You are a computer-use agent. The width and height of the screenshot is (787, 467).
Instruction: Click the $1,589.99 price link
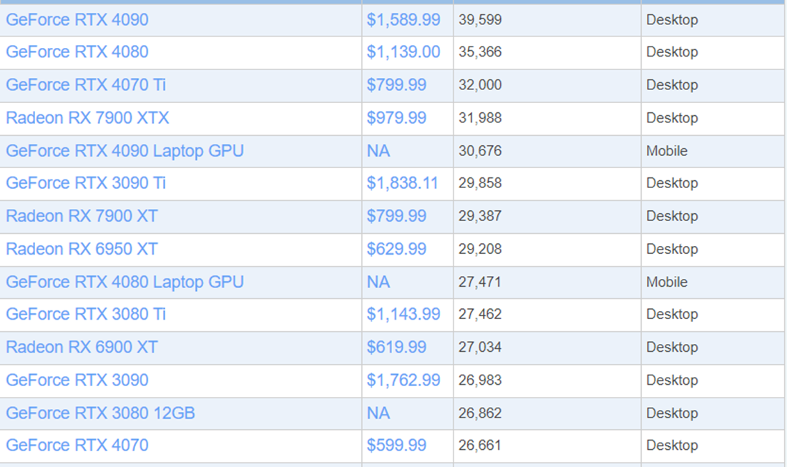pyautogui.click(x=403, y=19)
